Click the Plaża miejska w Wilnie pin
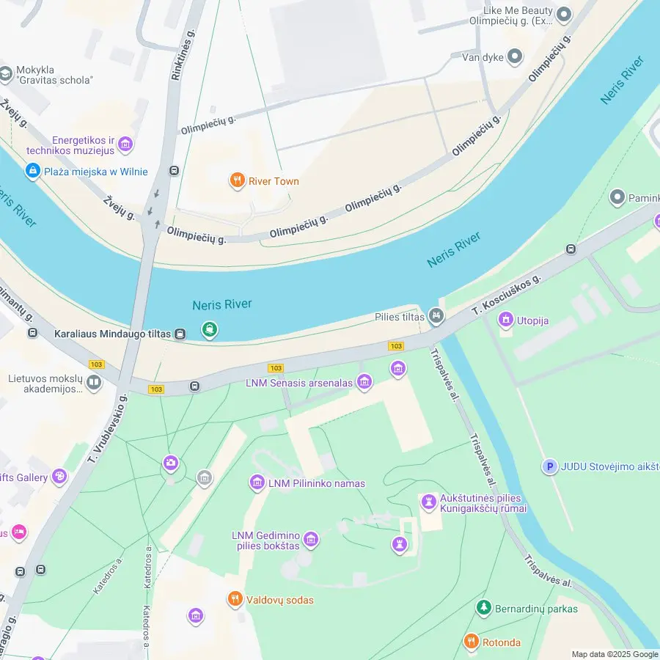The image size is (660, 660). 33,171
